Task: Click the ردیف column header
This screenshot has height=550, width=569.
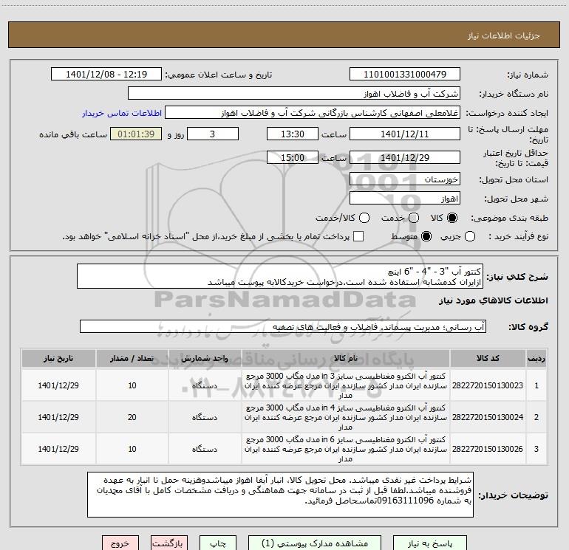Action: pos(536,358)
